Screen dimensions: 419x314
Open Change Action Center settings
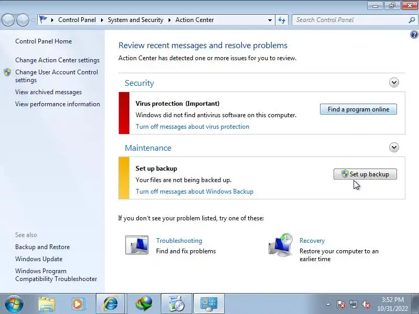click(57, 60)
